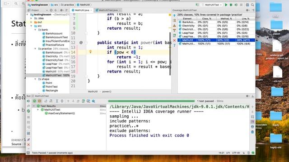Expand the out folder

point(31,22)
